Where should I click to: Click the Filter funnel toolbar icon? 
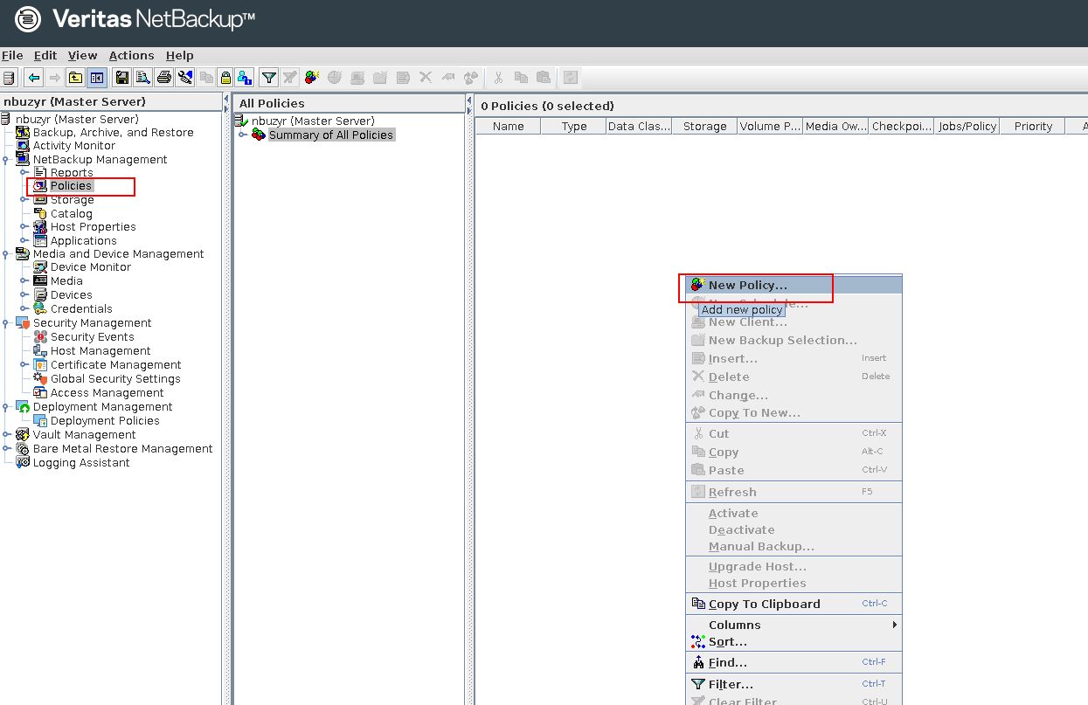(269, 78)
